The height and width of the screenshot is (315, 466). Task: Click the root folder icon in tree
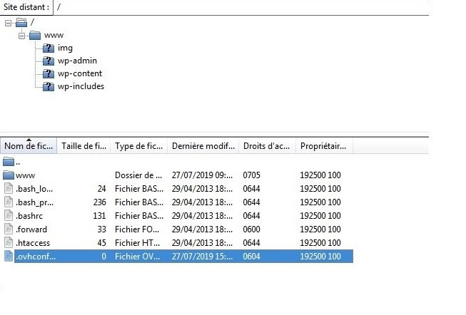(x=21, y=23)
